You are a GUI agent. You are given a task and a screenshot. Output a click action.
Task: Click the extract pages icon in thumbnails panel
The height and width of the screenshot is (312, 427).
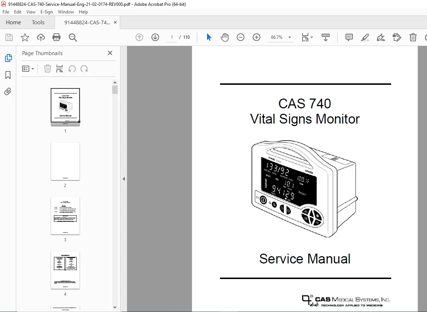(59, 69)
